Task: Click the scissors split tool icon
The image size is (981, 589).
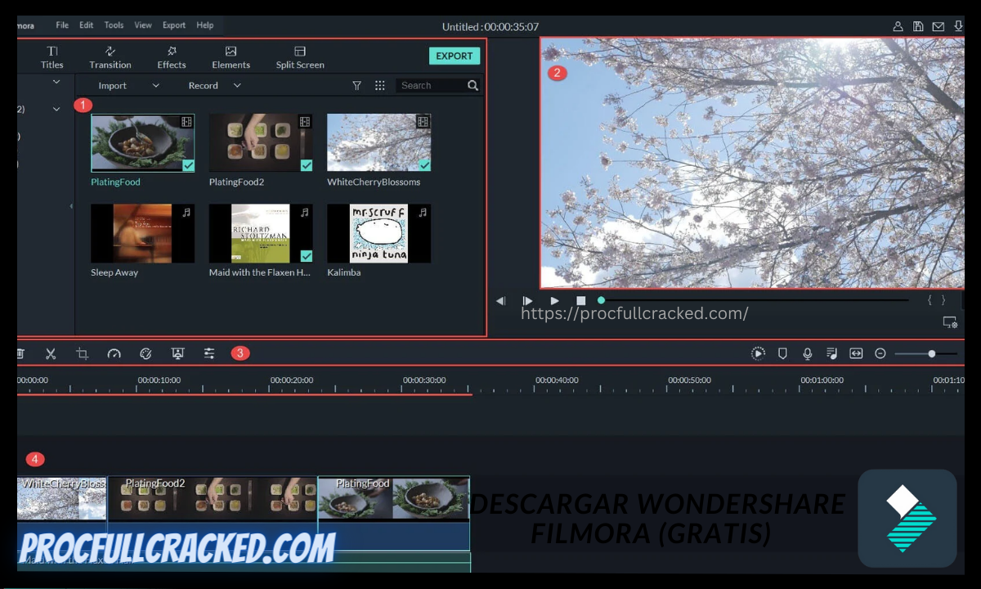Action: pyautogui.click(x=51, y=353)
